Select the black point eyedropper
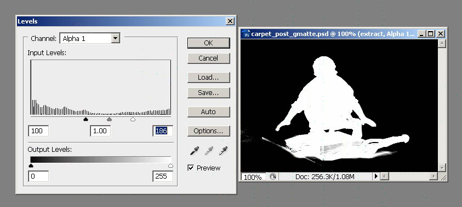Screen dimensions: 462x207 coord(194,151)
